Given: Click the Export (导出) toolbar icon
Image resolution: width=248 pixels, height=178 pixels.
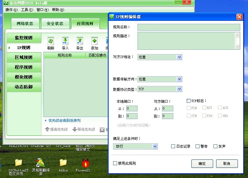Looking at the screenshot, I should pos(80,41).
